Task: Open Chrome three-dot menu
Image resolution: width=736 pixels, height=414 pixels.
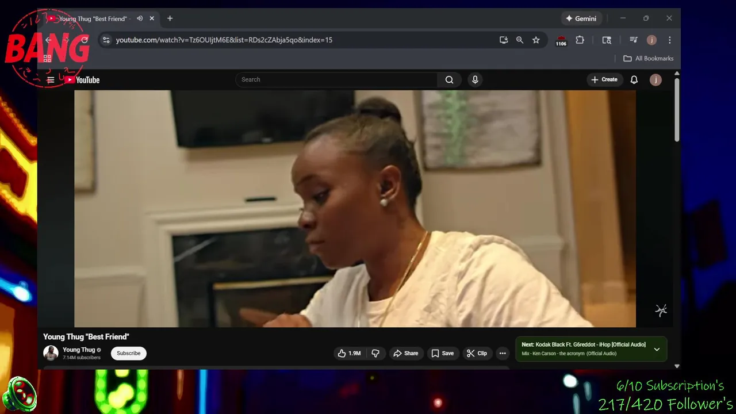Action: [x=670, y=40]
